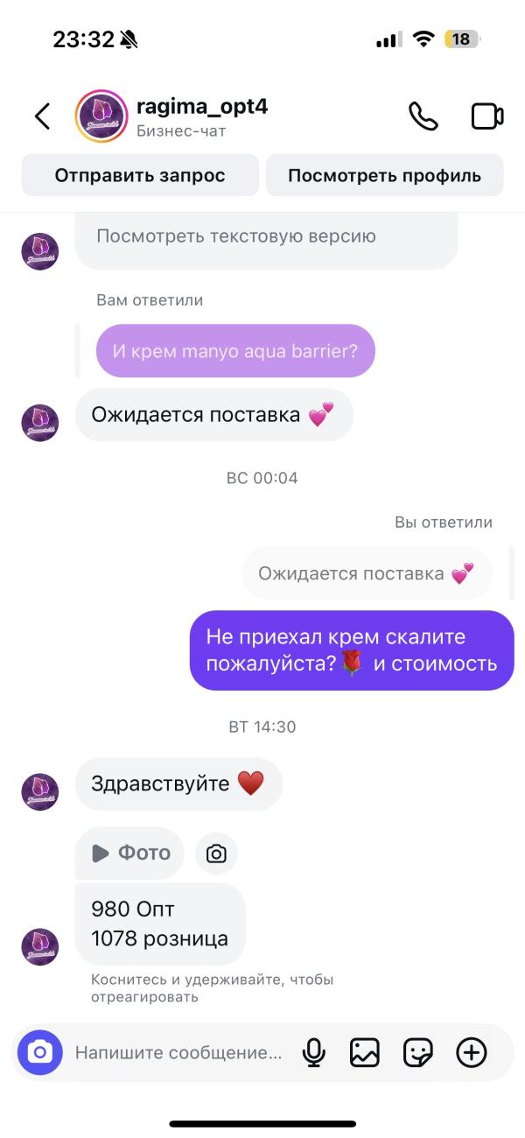Focus the Напишите сообщение input field
525x1138 pixels.
click(x=178, y=1052)
